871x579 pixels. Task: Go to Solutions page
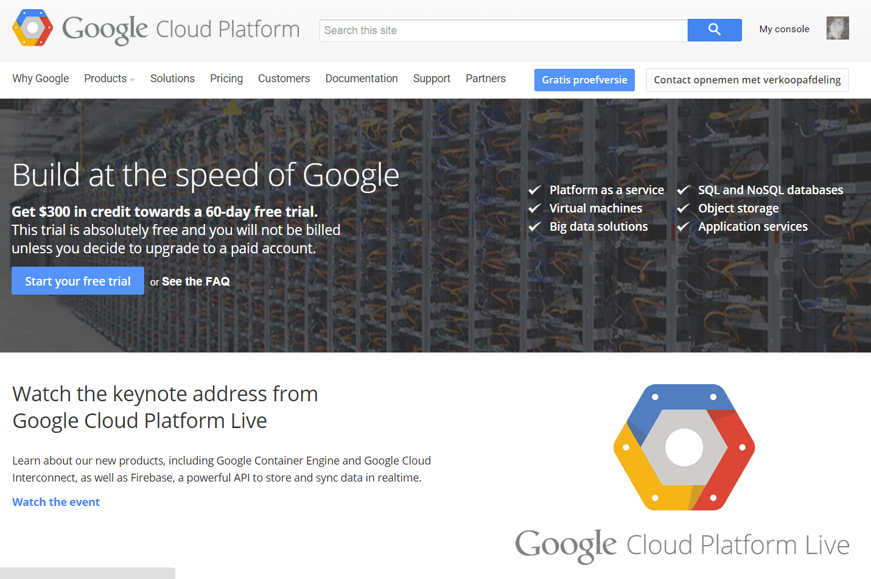[172, 79]
